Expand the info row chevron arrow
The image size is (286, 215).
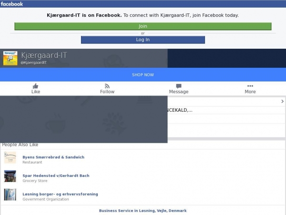282,101
